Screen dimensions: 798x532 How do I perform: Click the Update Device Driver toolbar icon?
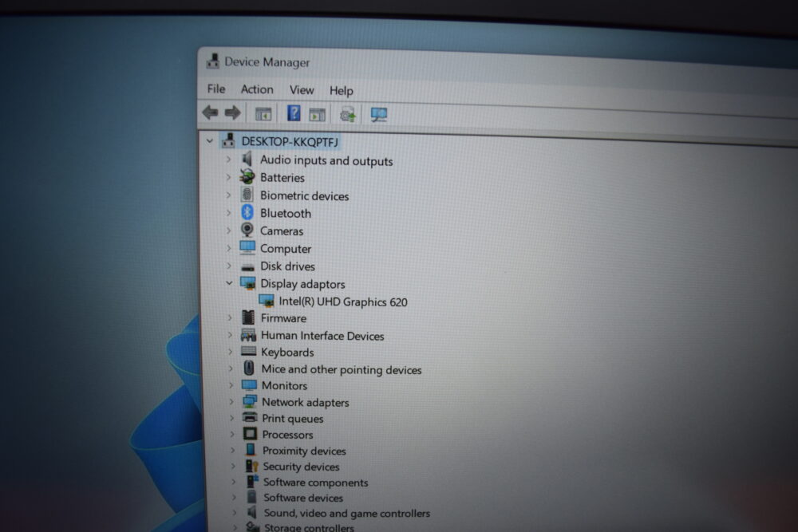click(x=348, y=114)
